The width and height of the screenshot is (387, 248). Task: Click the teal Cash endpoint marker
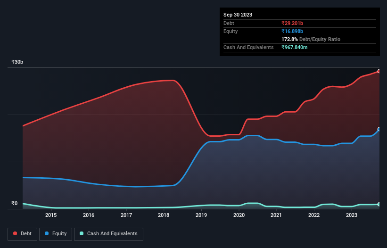point(379,204)
